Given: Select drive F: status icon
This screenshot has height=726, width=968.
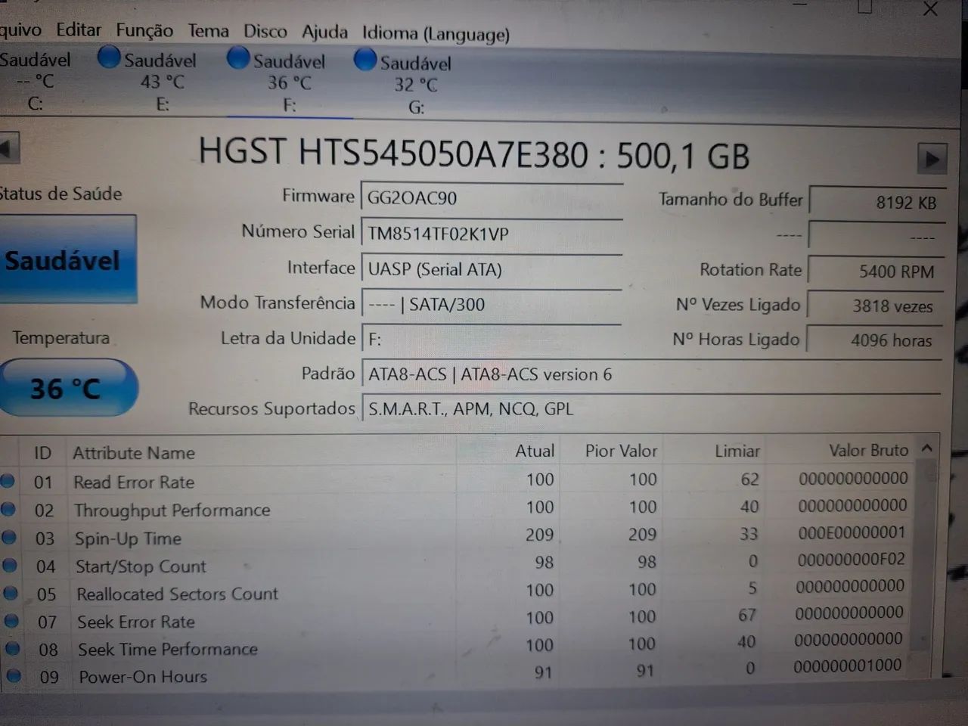Looking at the screenshot, I should [238, 57].
